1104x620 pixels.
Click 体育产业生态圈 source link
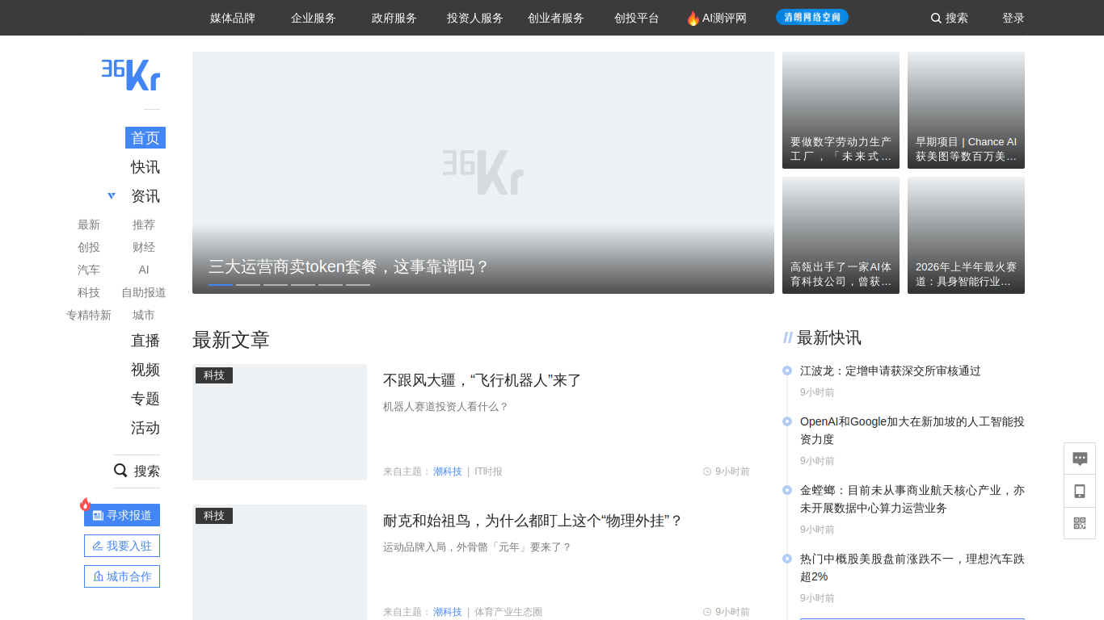pos(508,612)
